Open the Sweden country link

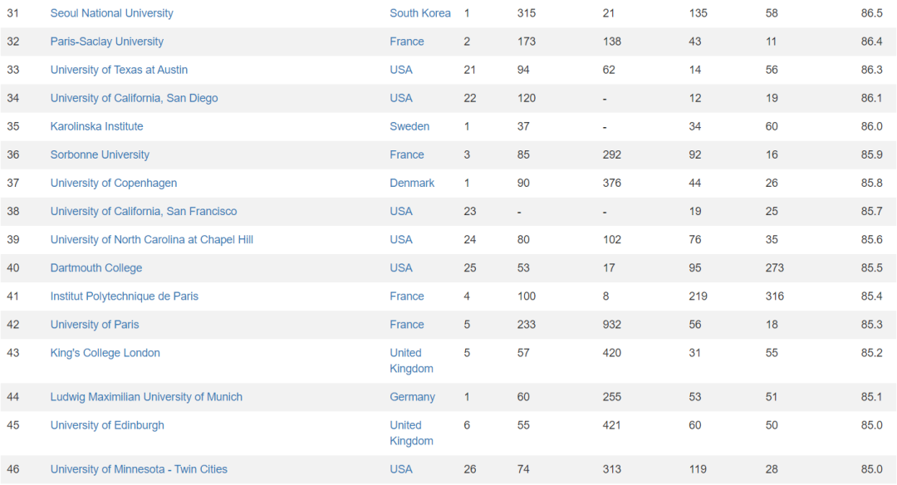coord(409,126)
